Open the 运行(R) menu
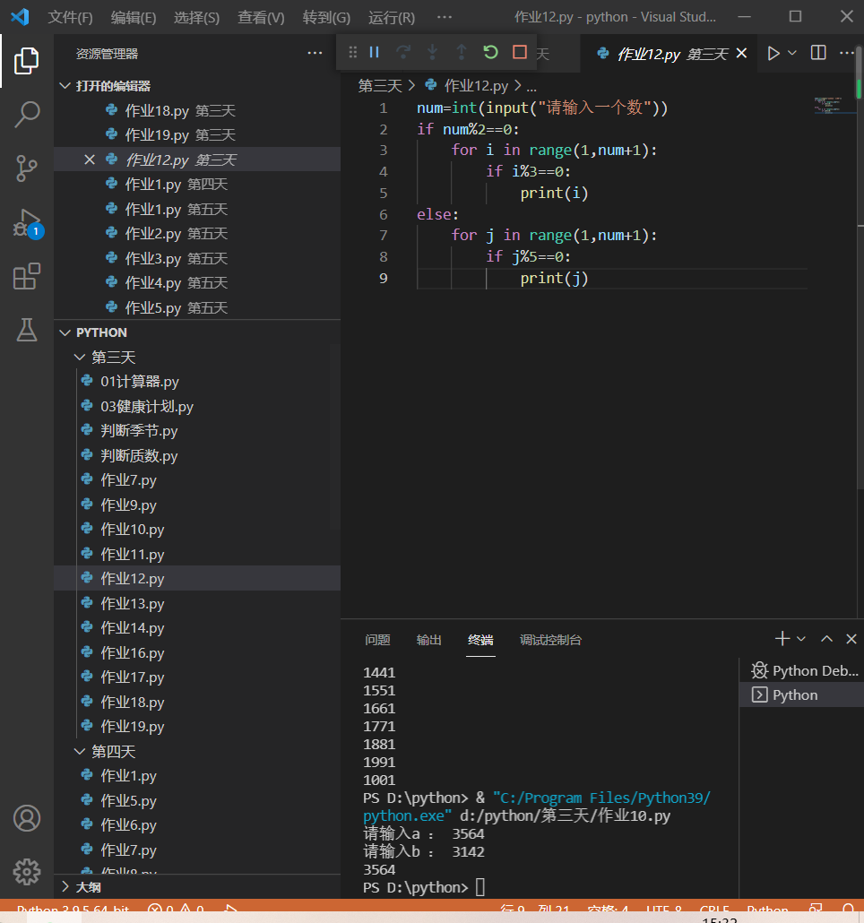The width and height of the screenshot is (864, 923). [x=392, y=17]
